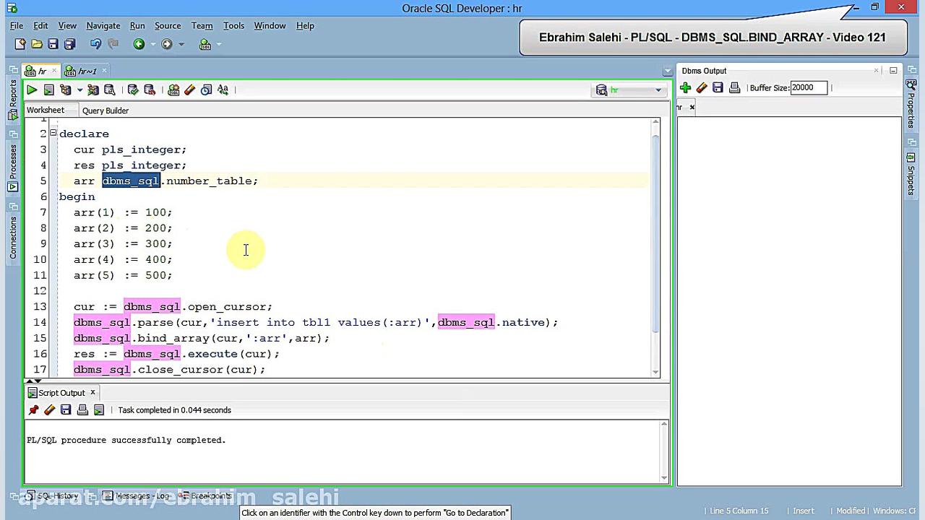Open the Autotrace dropdown arrow on the toolbar
Image resolution: width=925 pixels, height=520 pixels.
coord(79,90)
